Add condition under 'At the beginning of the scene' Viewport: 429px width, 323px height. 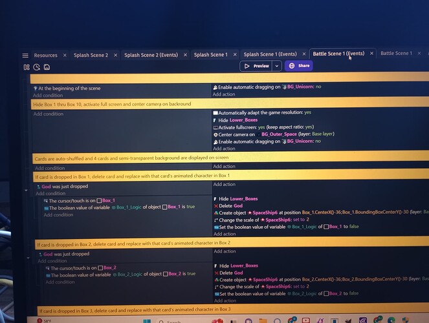48,96
